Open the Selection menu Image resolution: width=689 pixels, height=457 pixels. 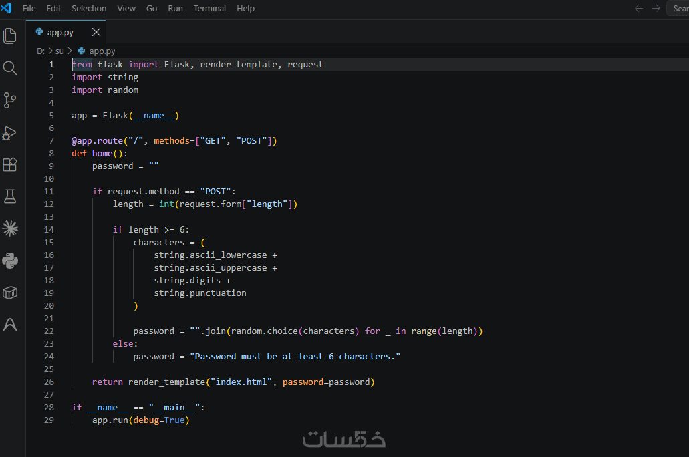tap(89, 8)
